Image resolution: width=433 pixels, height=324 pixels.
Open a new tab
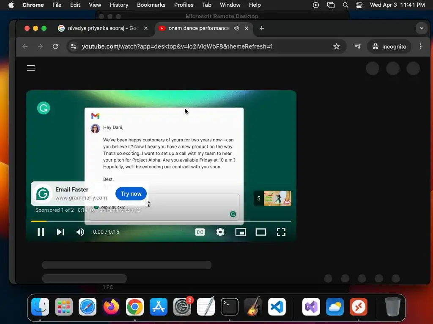(262, 28)
